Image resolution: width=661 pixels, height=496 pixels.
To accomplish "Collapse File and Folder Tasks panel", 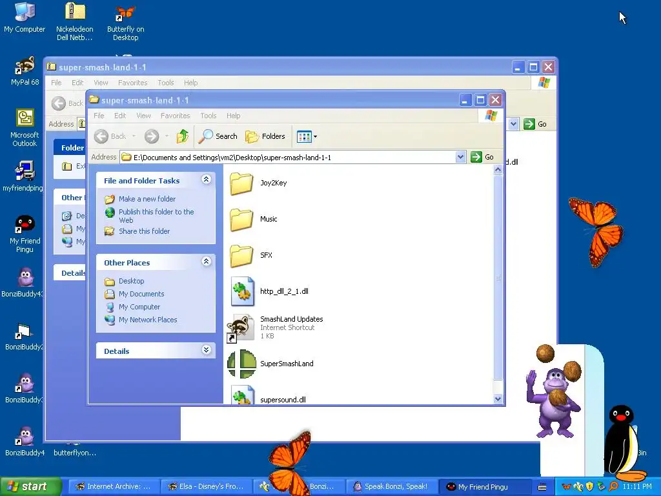I will 206,180.
